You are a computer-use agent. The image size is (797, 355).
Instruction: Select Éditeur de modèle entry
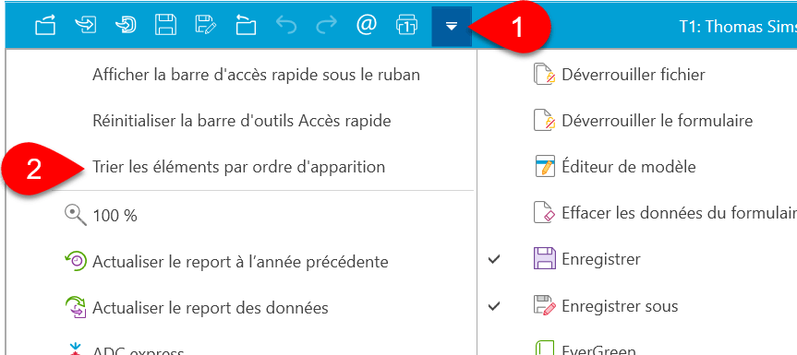629,166
